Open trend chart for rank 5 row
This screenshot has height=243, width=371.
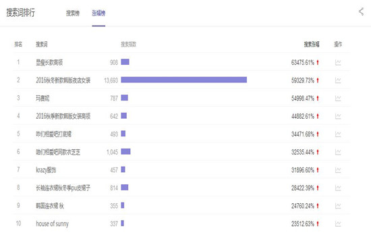pos(338,134)
